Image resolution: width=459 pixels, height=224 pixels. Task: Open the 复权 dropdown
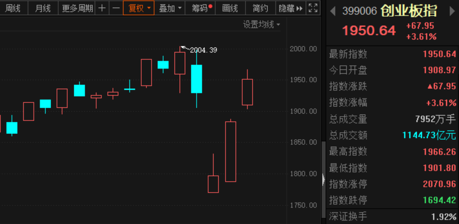(139, 8)
